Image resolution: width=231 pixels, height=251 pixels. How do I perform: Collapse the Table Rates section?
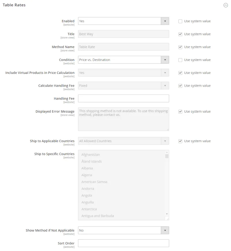(225, 5)
